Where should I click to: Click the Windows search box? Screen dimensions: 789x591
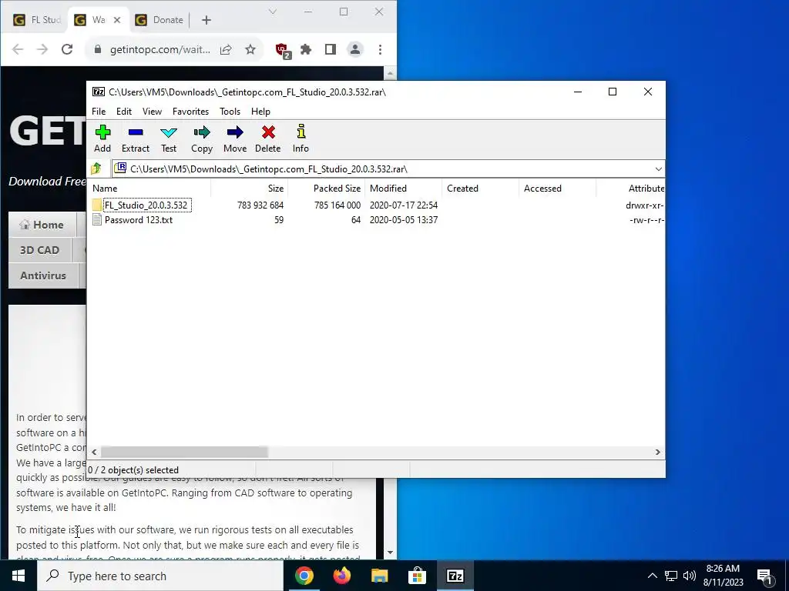(x=160, y=576)
